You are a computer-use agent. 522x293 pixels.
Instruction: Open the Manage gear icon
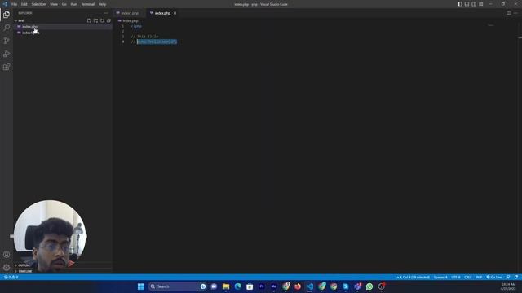pos(7,267)
